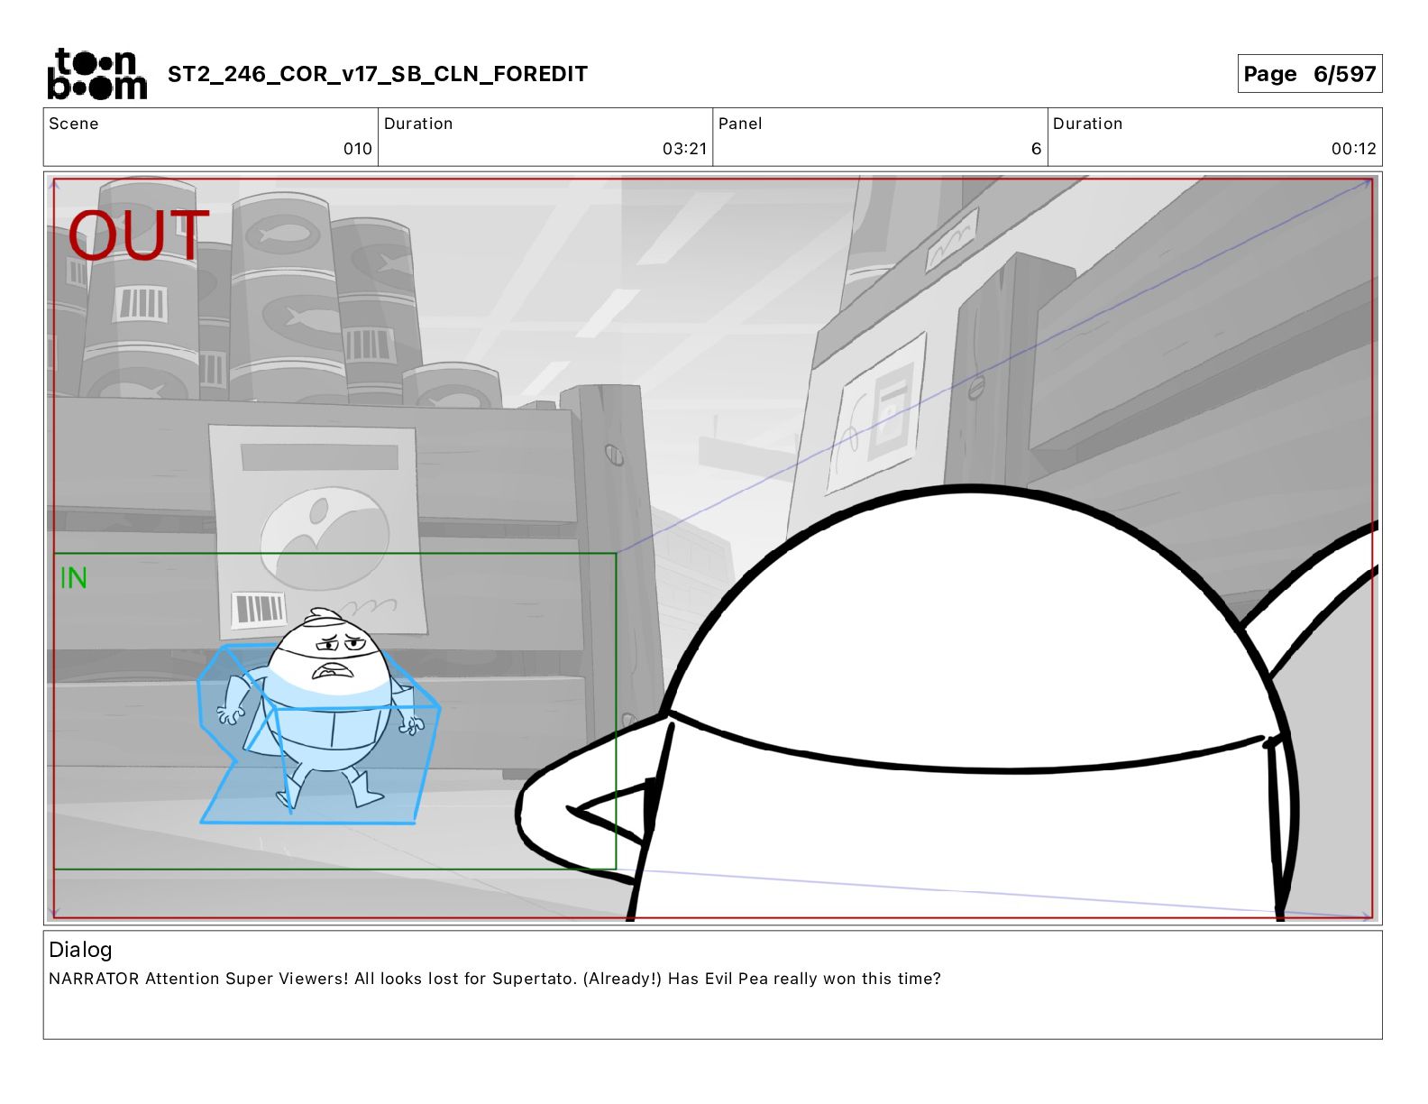This screenshot has width=1428, height=1104.
Task: Click the green IN camera frame label
Action: tap(73, 578)
